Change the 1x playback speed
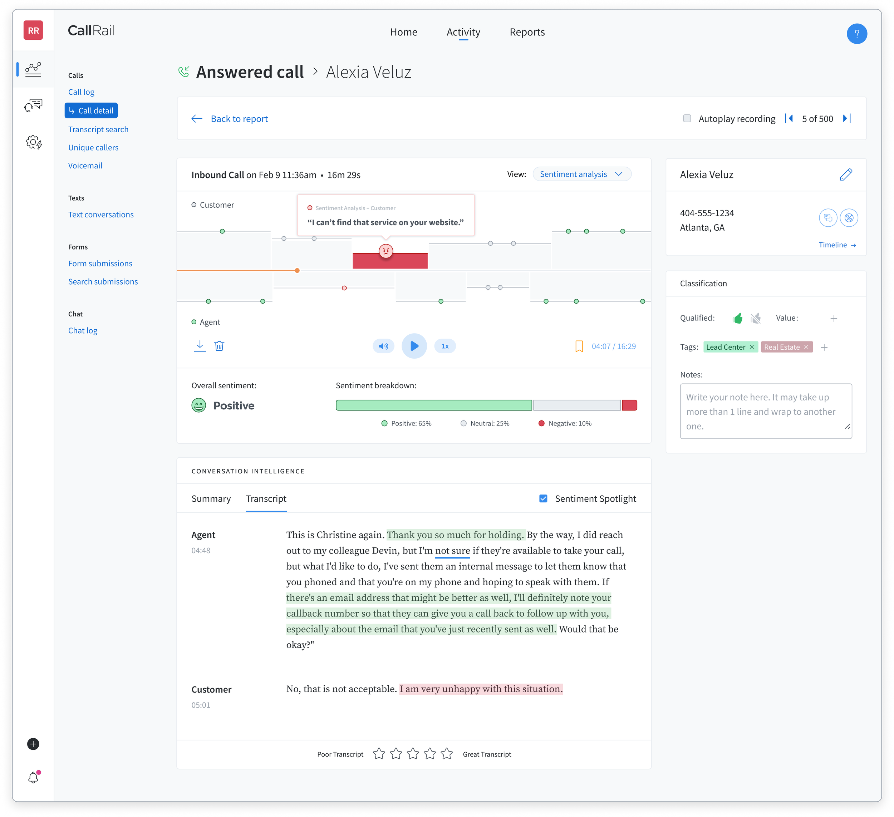The width and height of the screenshot is (894, 817). (445, 346)
